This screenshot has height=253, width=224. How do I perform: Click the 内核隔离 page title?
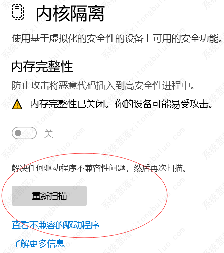point(70,13)
